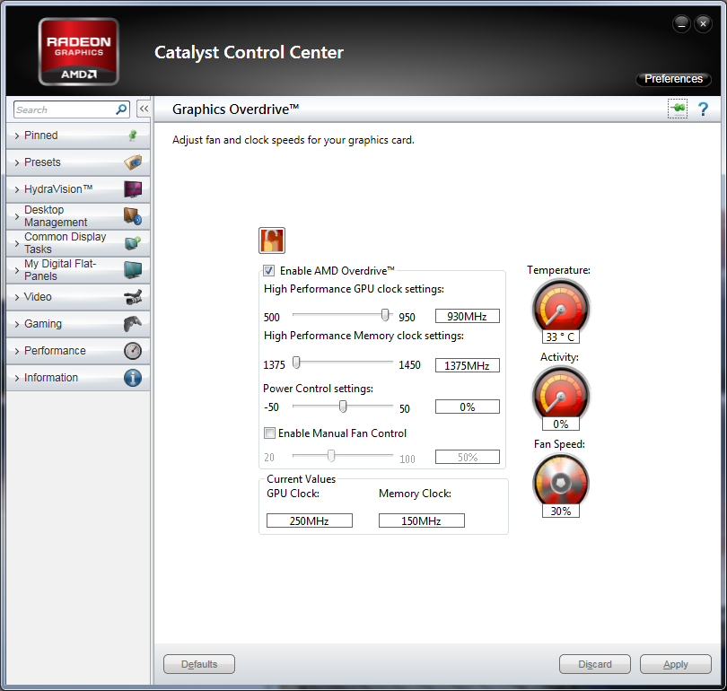Click the Common Display Tasks icon

pos(133,243)
